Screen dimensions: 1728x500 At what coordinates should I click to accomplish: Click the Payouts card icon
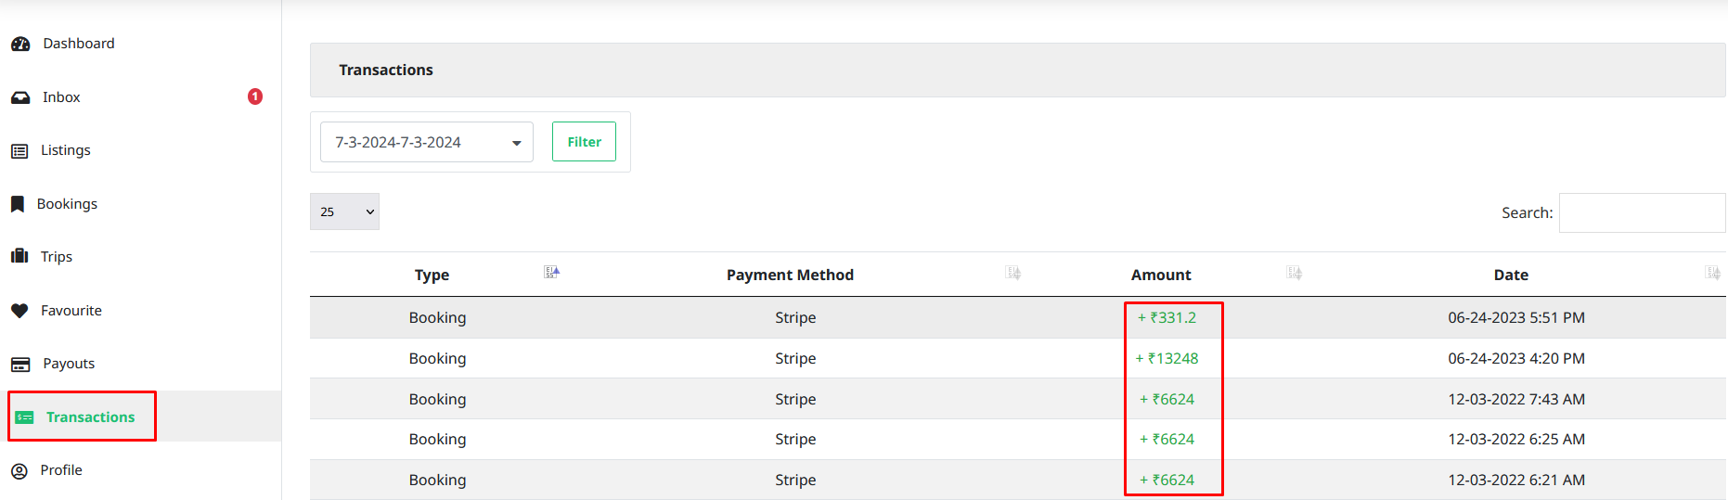(20, 364)
